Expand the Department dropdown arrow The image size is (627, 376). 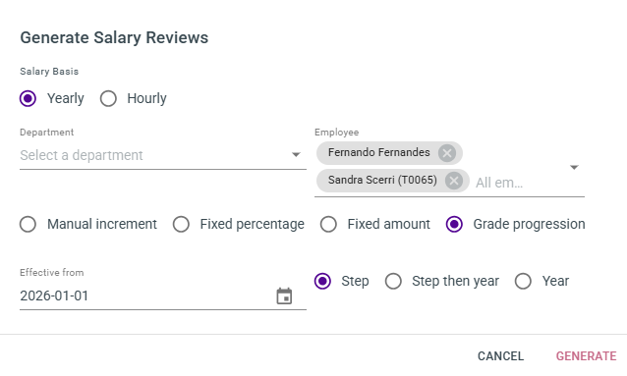click(x=296, y=155)
